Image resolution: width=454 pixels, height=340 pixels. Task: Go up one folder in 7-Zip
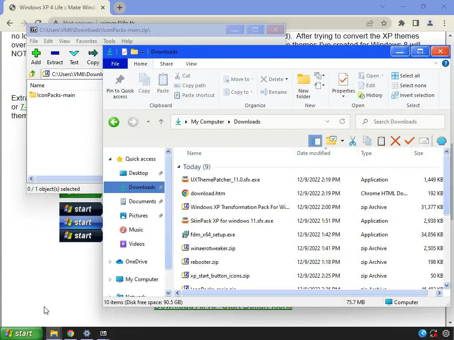click(32, 74)
